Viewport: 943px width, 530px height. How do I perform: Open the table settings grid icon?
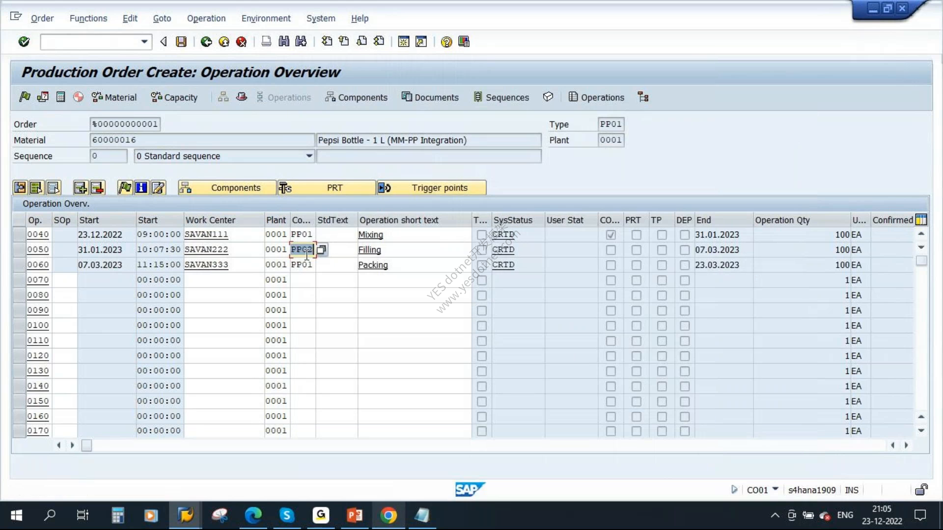tap(921, 220)
